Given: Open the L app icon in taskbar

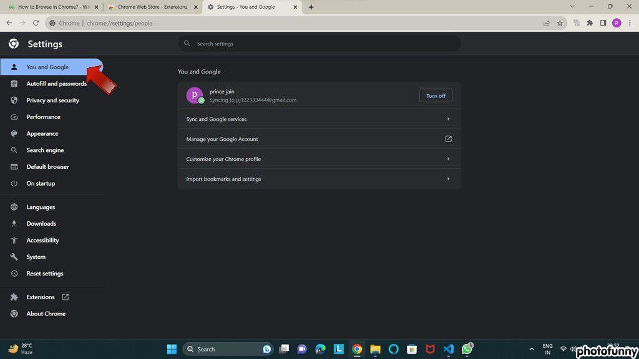Looking at the screenshot, I should tap(339, 349).
